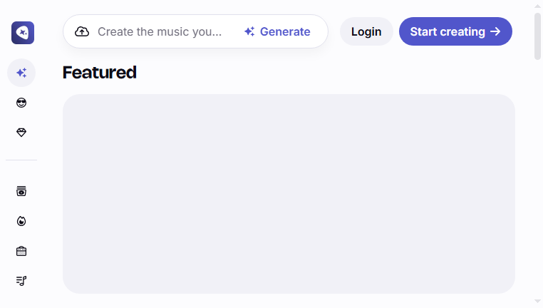Screen dimensions: 543x308
Task: Click the amplifier box sidebar icon
Action: pyautogui.click(x=21, y=251)
